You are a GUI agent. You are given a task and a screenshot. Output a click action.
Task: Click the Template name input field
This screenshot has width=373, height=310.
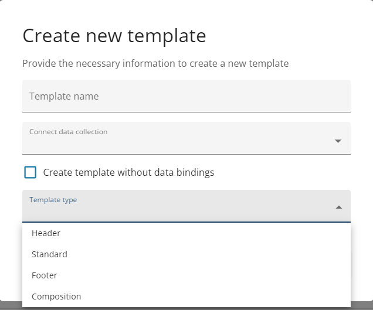click(x=186, y=96)
